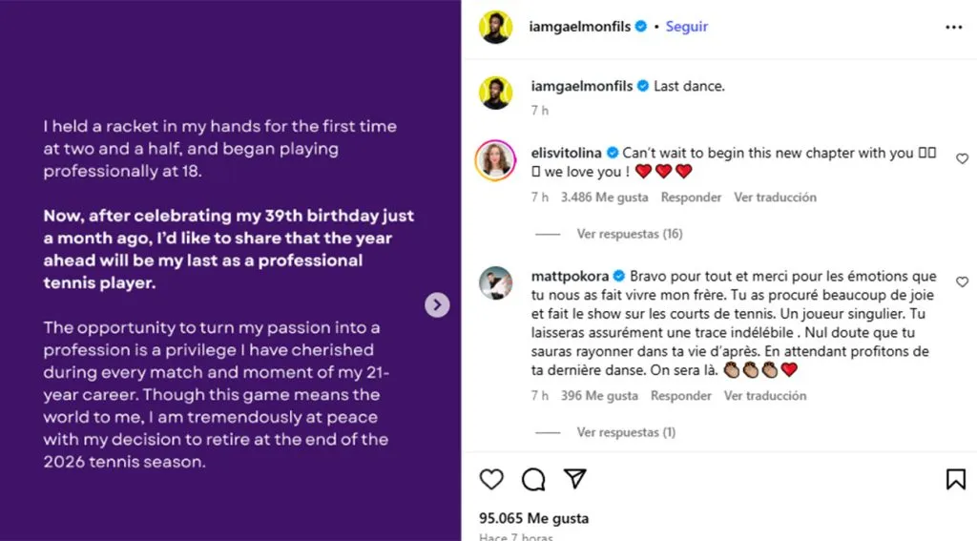Viewport: 977px width, 541px height.
Task: Open comments via the speech bubble icon
Action: 533,479
